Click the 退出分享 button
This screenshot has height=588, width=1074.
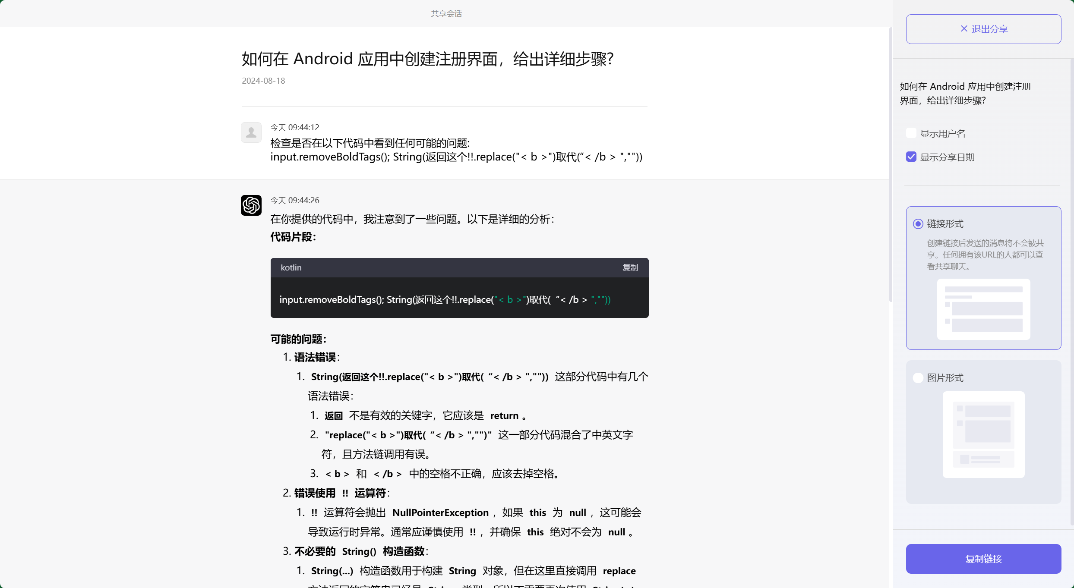(x=984, y=28)
